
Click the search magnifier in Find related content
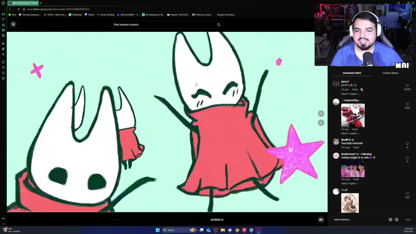tap(219, 25)
